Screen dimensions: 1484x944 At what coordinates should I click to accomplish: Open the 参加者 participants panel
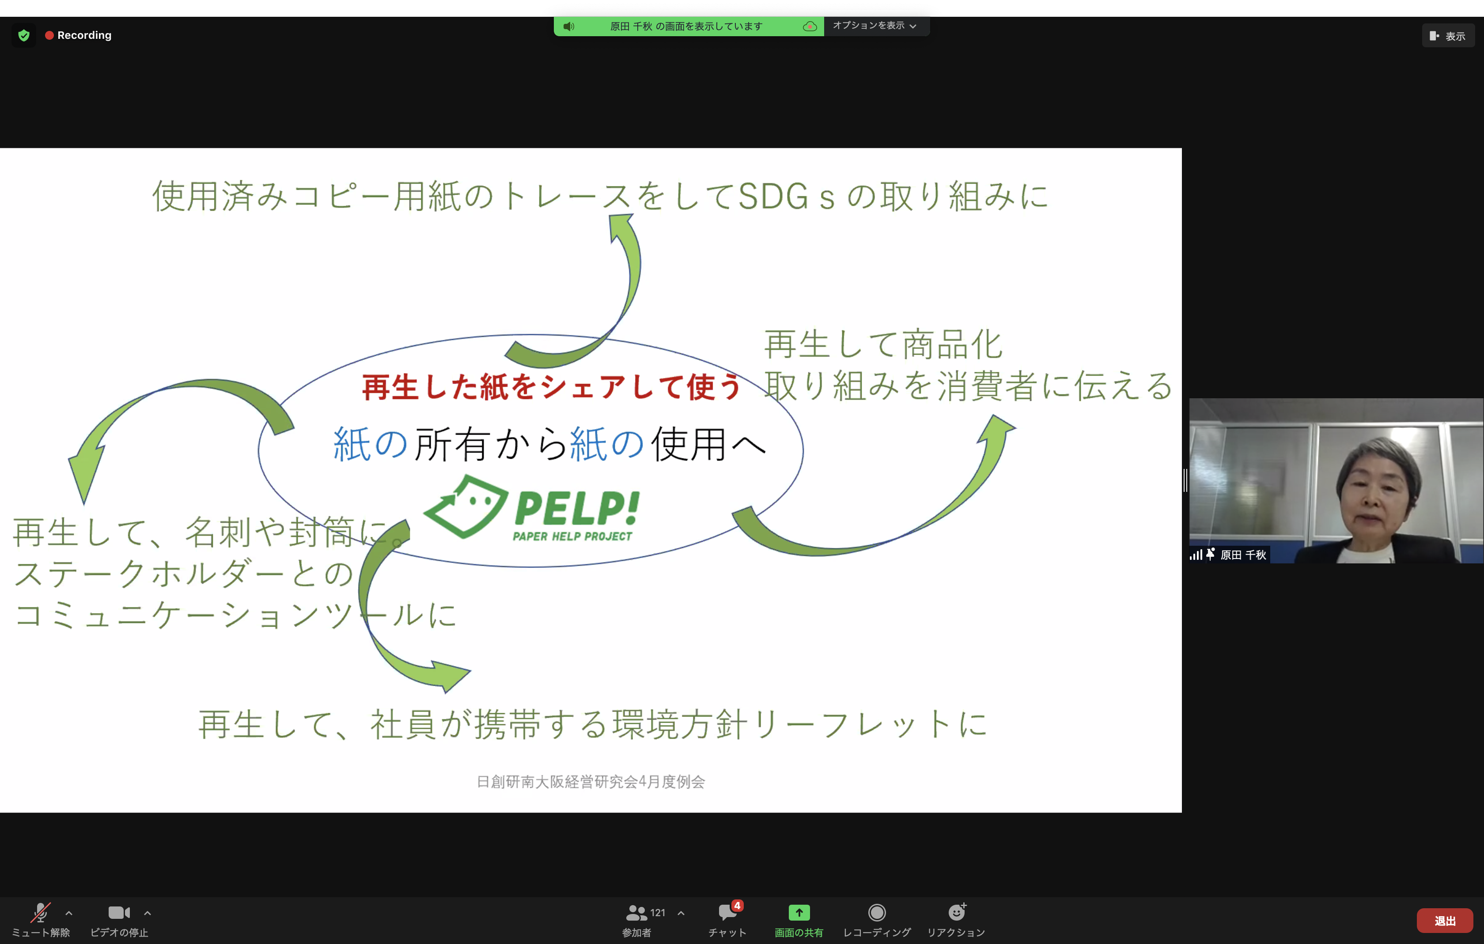(636, 920)
